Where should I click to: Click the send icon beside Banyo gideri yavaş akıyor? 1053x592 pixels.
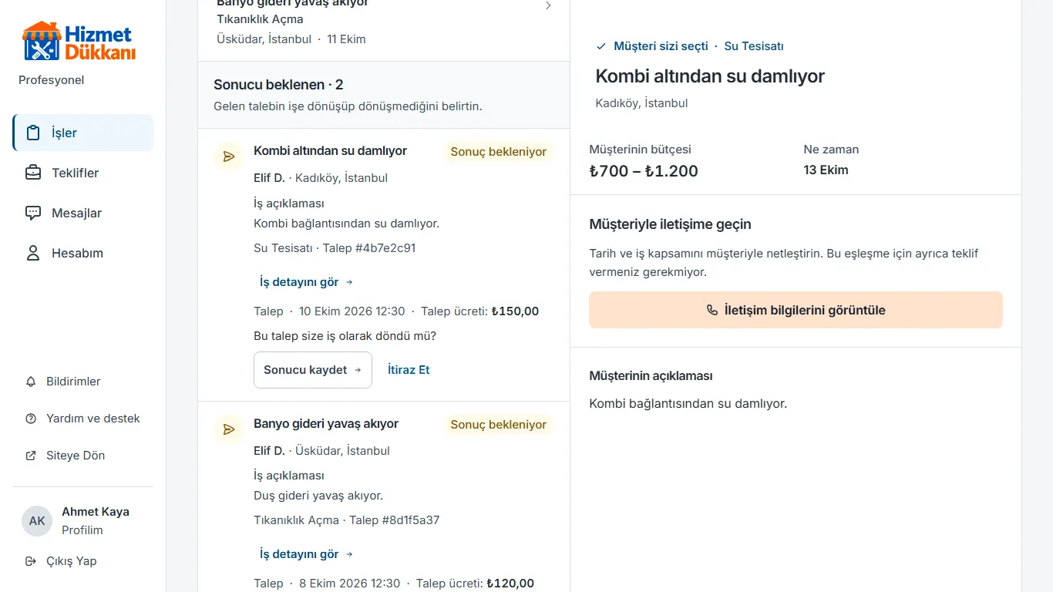[229, 429]
